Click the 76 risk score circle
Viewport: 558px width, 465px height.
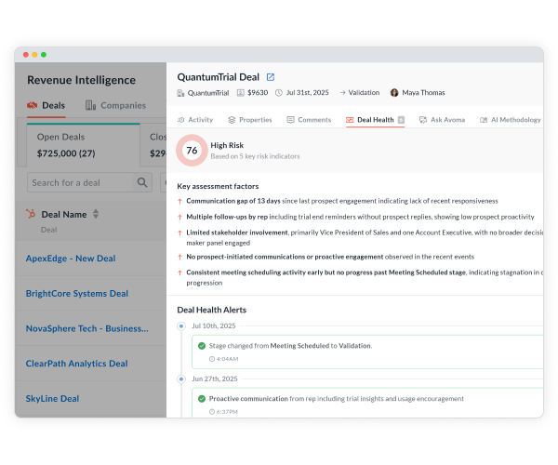click(x=192, y=151)
